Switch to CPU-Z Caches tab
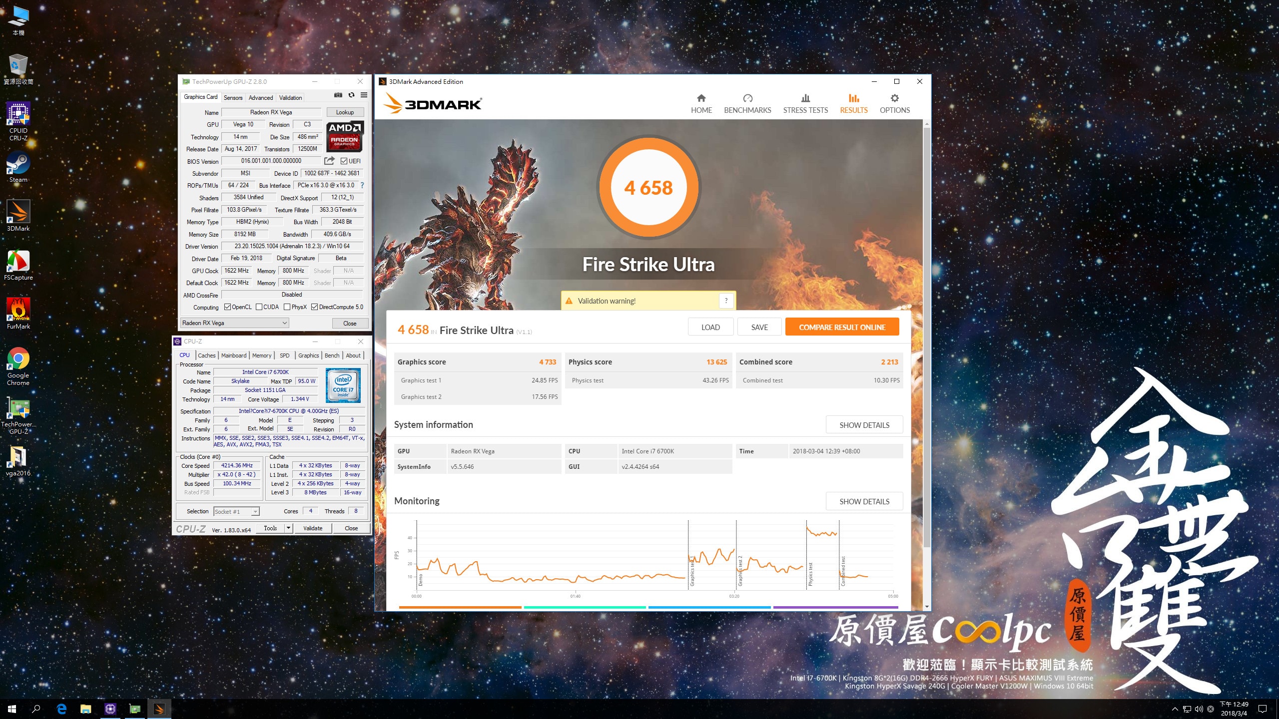Viewport: 1279px width, 719px height. coord(206,356)
